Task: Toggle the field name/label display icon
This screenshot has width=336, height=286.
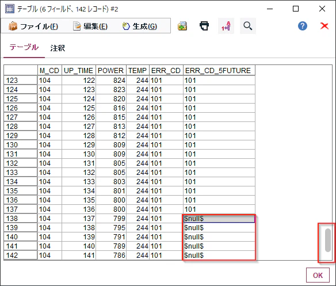Action: click(x=226, y=26)
